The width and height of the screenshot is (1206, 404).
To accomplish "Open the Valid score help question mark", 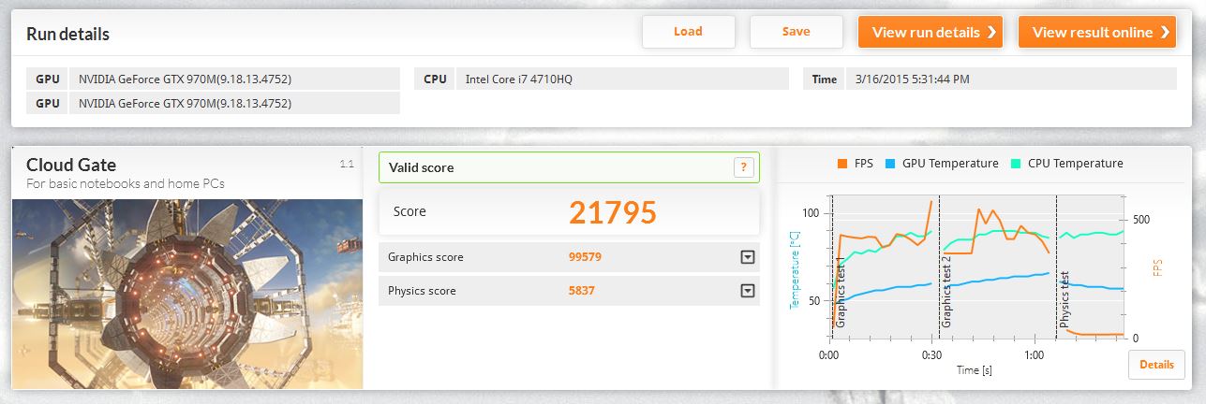I will (743, 167).
